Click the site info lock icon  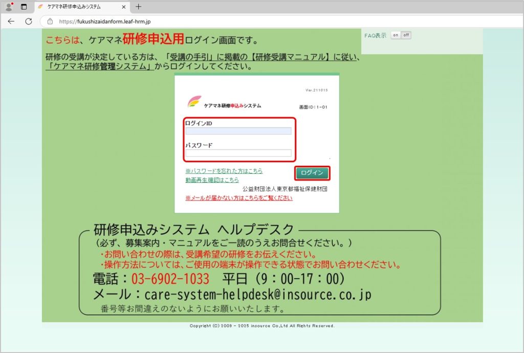[50, 21]
